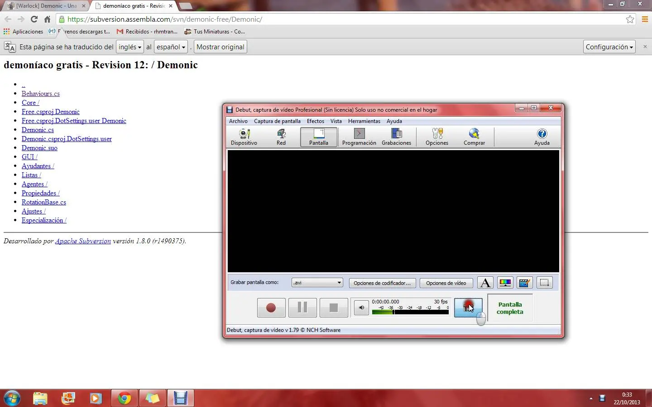Open Recibidos Gmail bookmark
Image resolution: width=652 pixels, height=407 pixels.
coord(147,32)
